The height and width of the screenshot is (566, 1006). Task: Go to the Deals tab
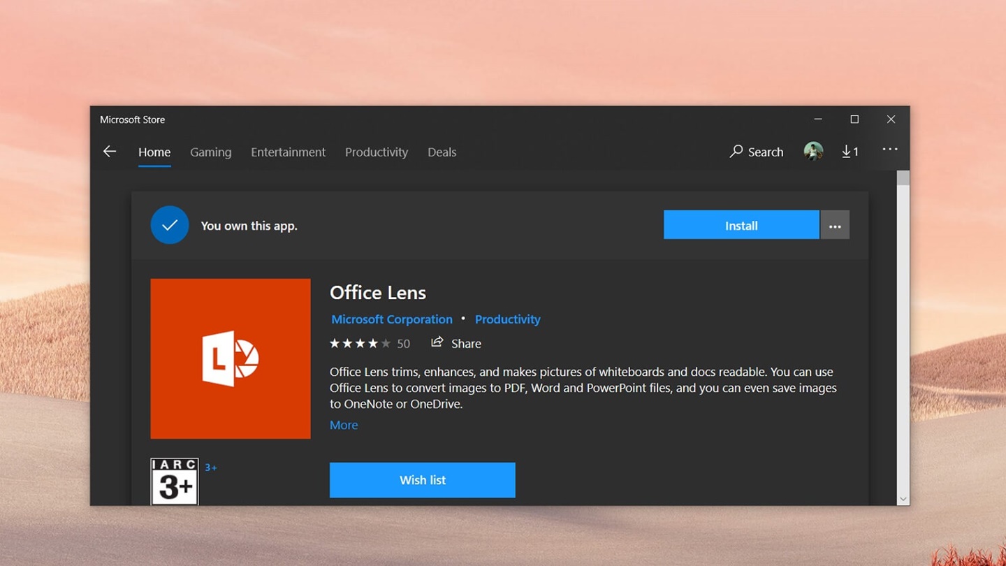pos(442,152)
